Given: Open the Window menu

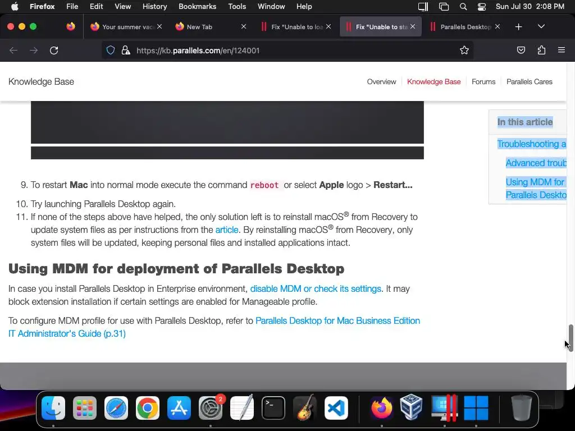Looking at the screenshot, I should pos(271,6).
